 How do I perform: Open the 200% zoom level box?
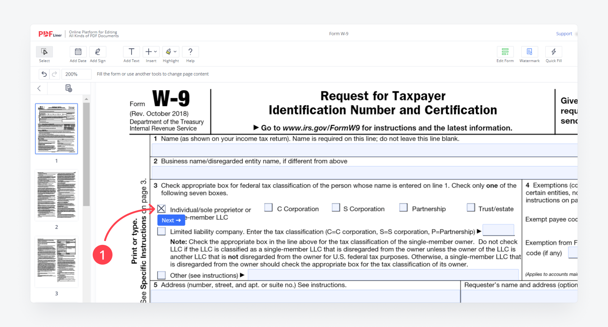[76, 74]
